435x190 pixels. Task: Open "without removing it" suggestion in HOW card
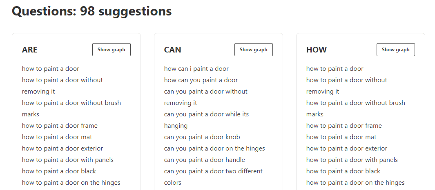347,80
